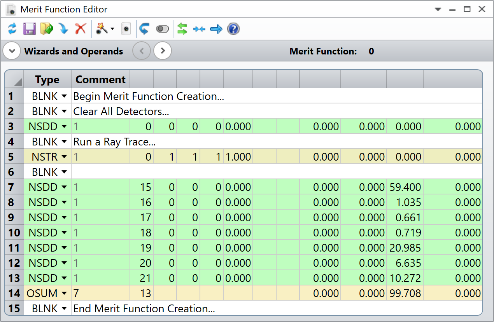Click the value cell 20.985 in row 11

click(x=405, y=248)
